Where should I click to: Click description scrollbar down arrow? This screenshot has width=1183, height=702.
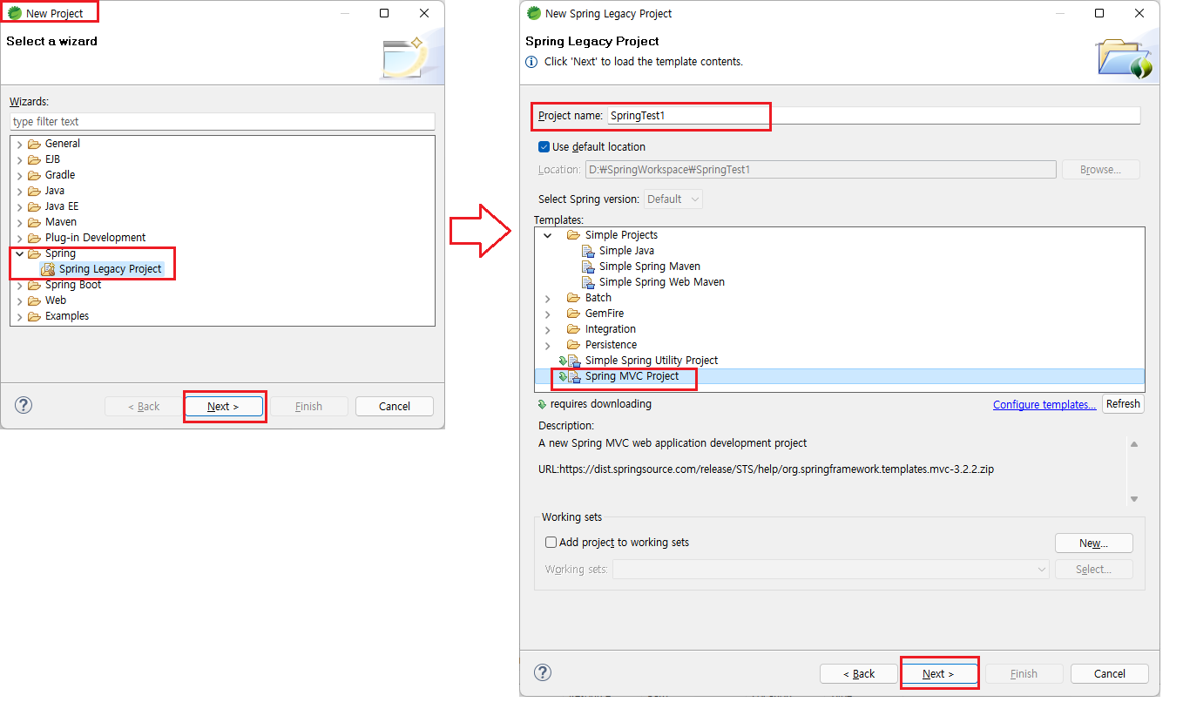1134,499
